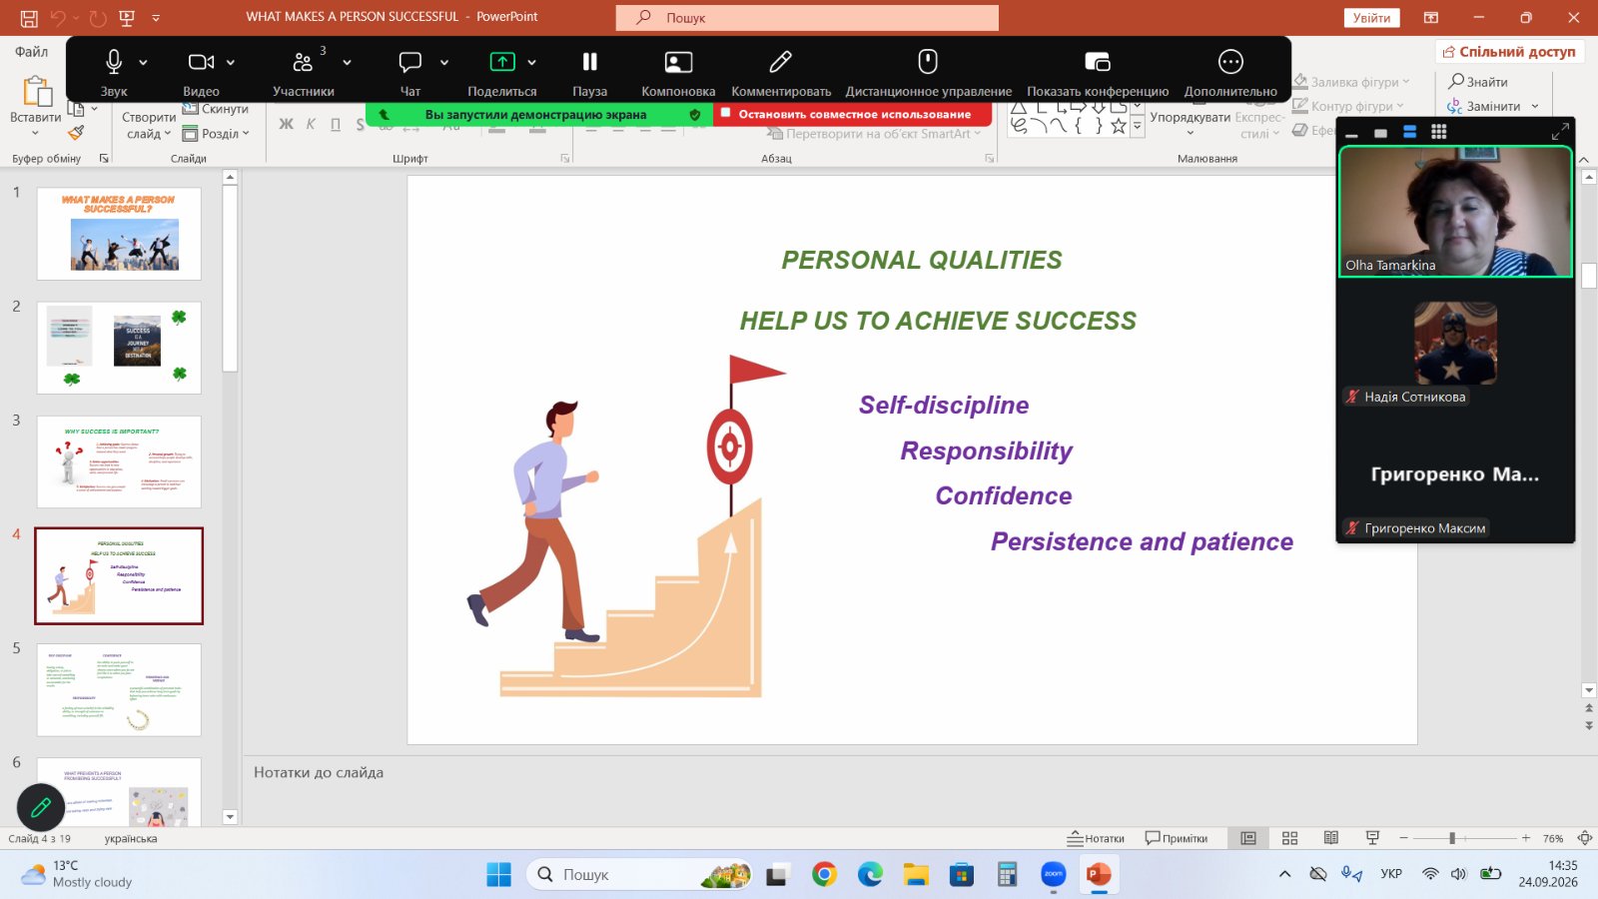Expand the audio options arrow next to Sound
The width and height of the screenshot is (1598, 899).
(143, 62)
